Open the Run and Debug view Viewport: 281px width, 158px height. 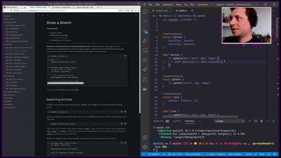pos(145,41)
